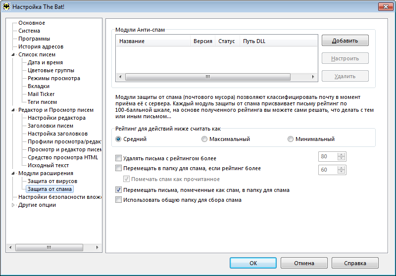Enable Удалять письма с рейтингом более
The image size is (396, 276).
point(118,158)
